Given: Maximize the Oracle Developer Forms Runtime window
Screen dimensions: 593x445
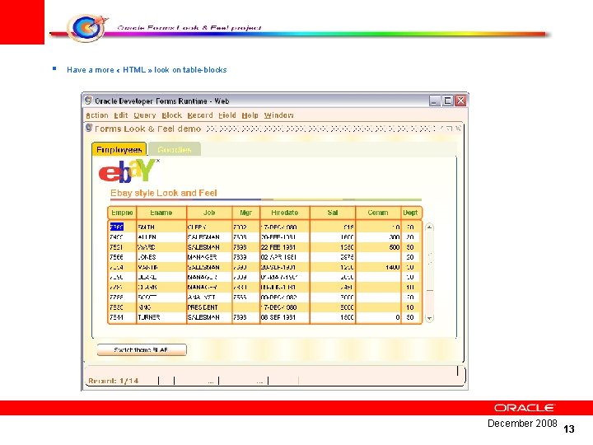Looking at the screenshot, I should click(448, 101).
